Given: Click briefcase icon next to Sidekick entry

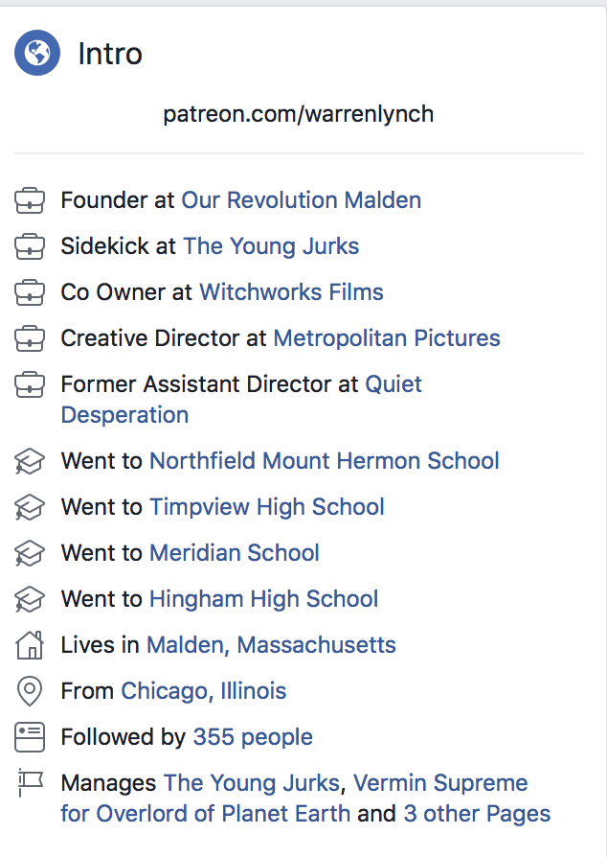Looking at the screenshot, I should click(30, 246).
